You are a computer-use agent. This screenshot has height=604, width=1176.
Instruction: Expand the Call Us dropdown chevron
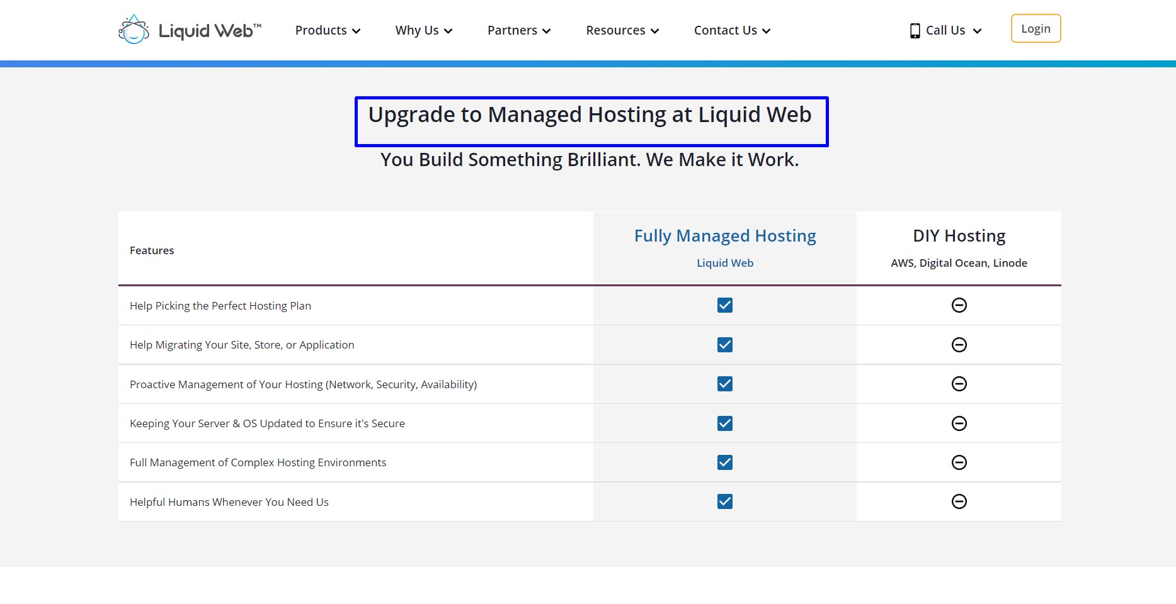click(x=977, y=31)
